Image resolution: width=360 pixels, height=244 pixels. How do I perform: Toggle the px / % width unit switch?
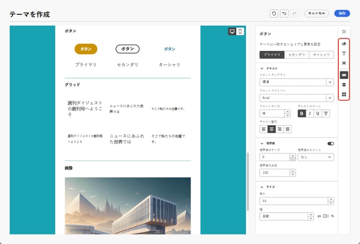click(326, 216)
